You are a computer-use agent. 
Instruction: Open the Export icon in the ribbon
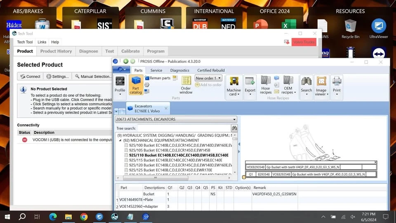(250, 86)
